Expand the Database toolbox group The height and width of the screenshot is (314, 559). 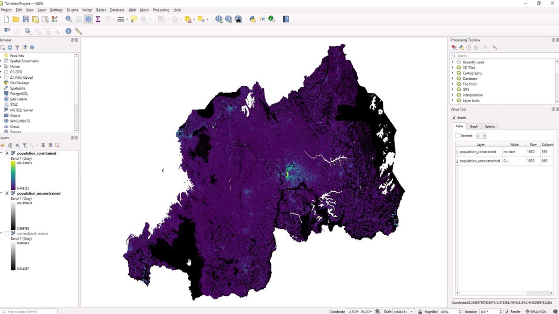453,79
